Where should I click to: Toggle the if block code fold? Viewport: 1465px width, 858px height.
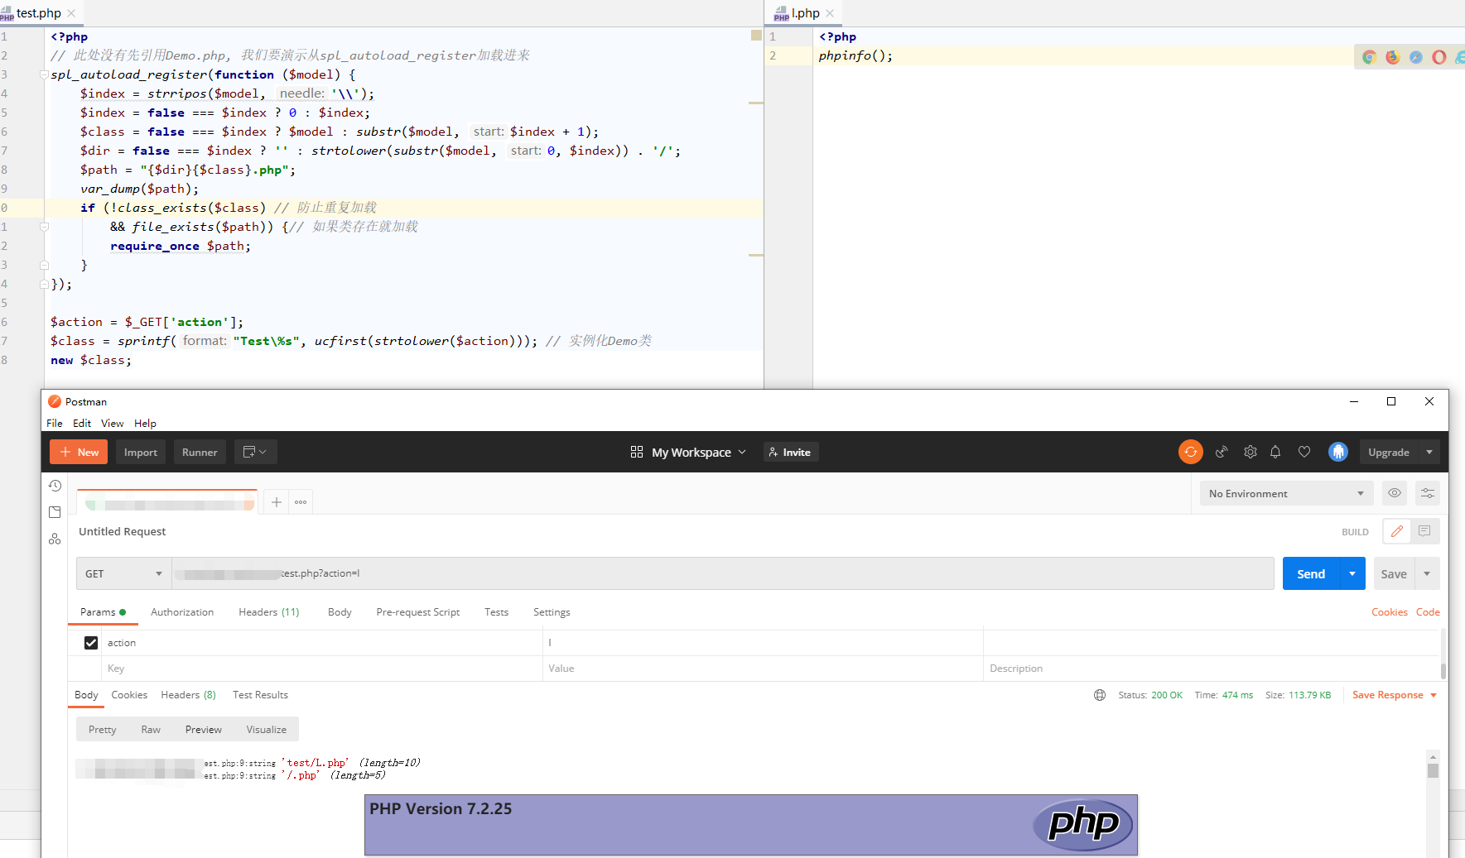tap(44, 226)
